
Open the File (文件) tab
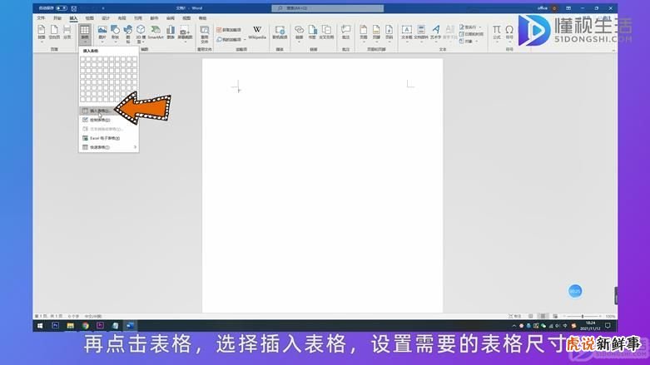tap(41, 18)
